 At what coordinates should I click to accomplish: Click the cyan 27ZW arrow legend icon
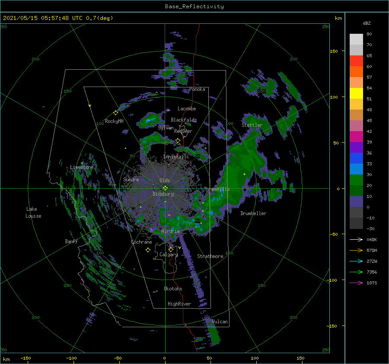pos(356,261)
